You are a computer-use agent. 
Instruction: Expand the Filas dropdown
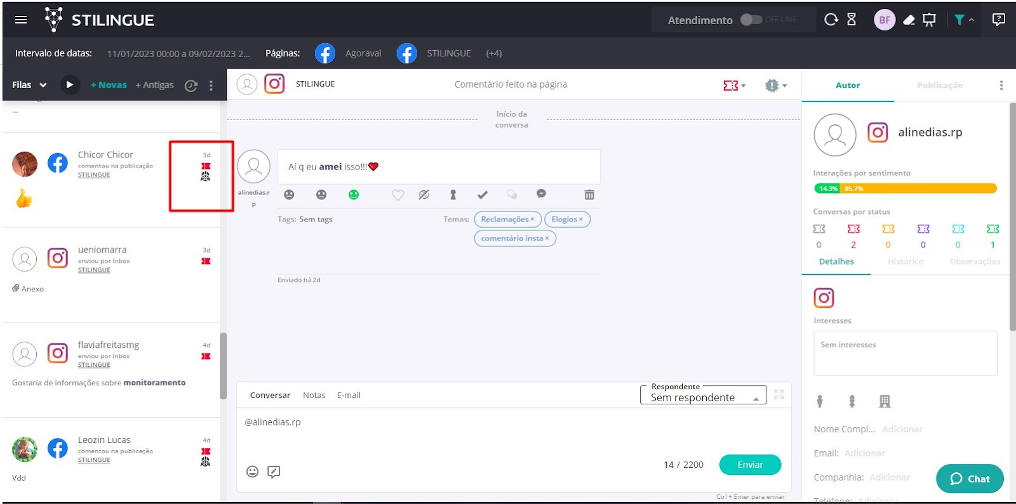click(29, 85)
